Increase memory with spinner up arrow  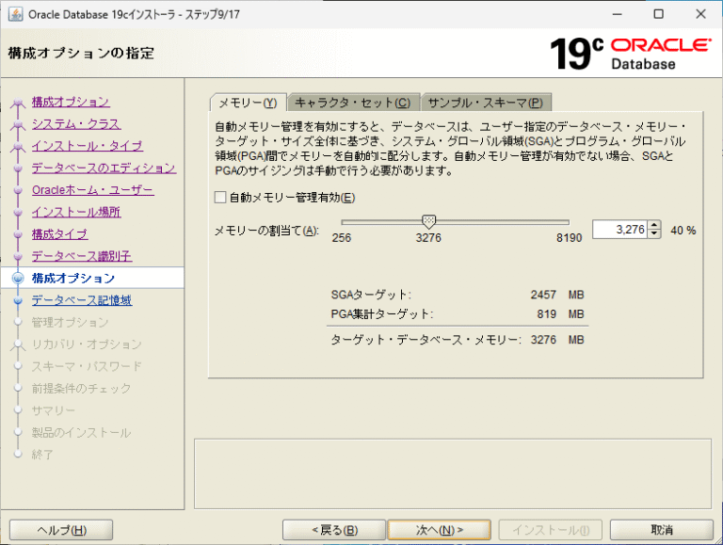click(x=654, y=225)
